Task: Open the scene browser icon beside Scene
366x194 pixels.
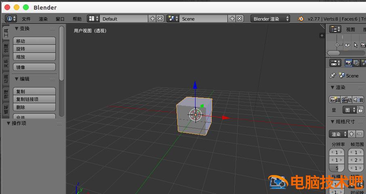Action: [173, 19]
